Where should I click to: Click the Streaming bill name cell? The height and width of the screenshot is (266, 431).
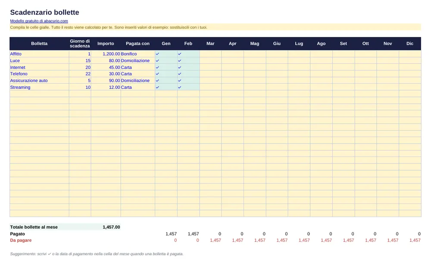(39, 87)
